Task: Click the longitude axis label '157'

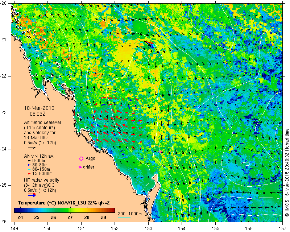Action: tap(283, 229)
